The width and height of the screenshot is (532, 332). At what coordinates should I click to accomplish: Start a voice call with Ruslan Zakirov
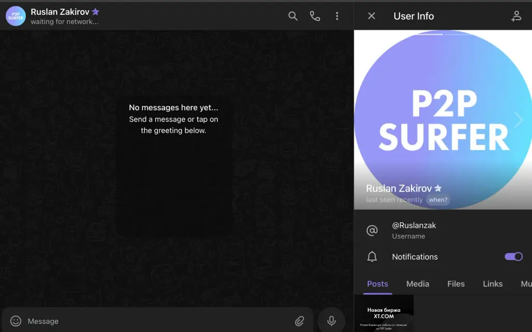[315, 16]
